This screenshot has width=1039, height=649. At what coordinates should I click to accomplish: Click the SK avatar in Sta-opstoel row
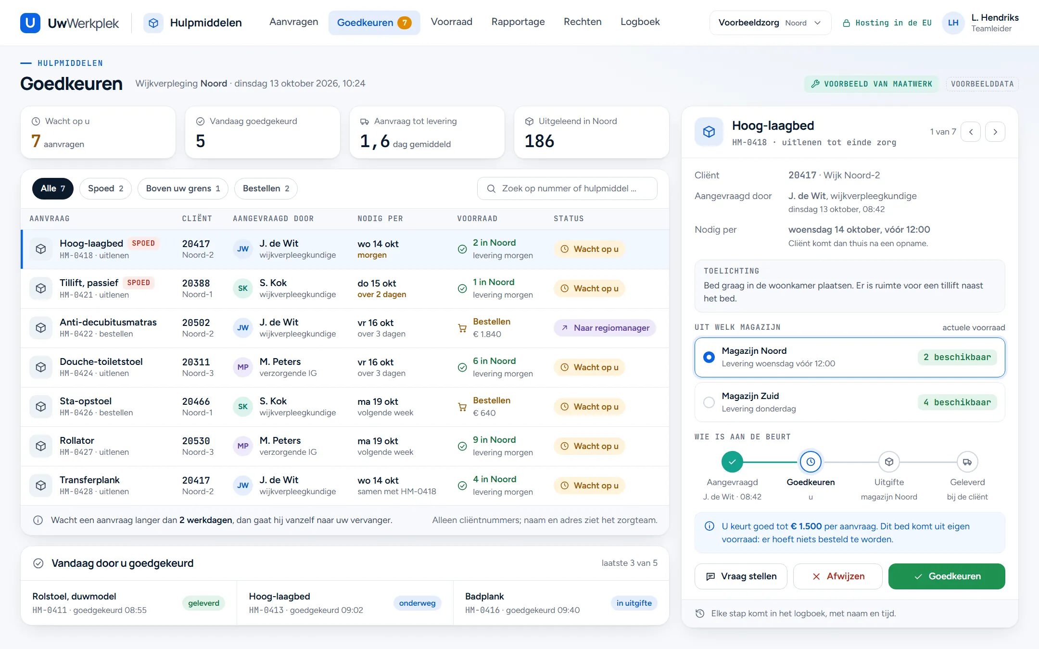pyautogui.click(x=243, y=407)
